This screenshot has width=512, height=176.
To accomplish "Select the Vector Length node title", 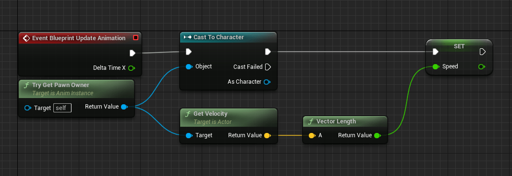I will [336, 121].
